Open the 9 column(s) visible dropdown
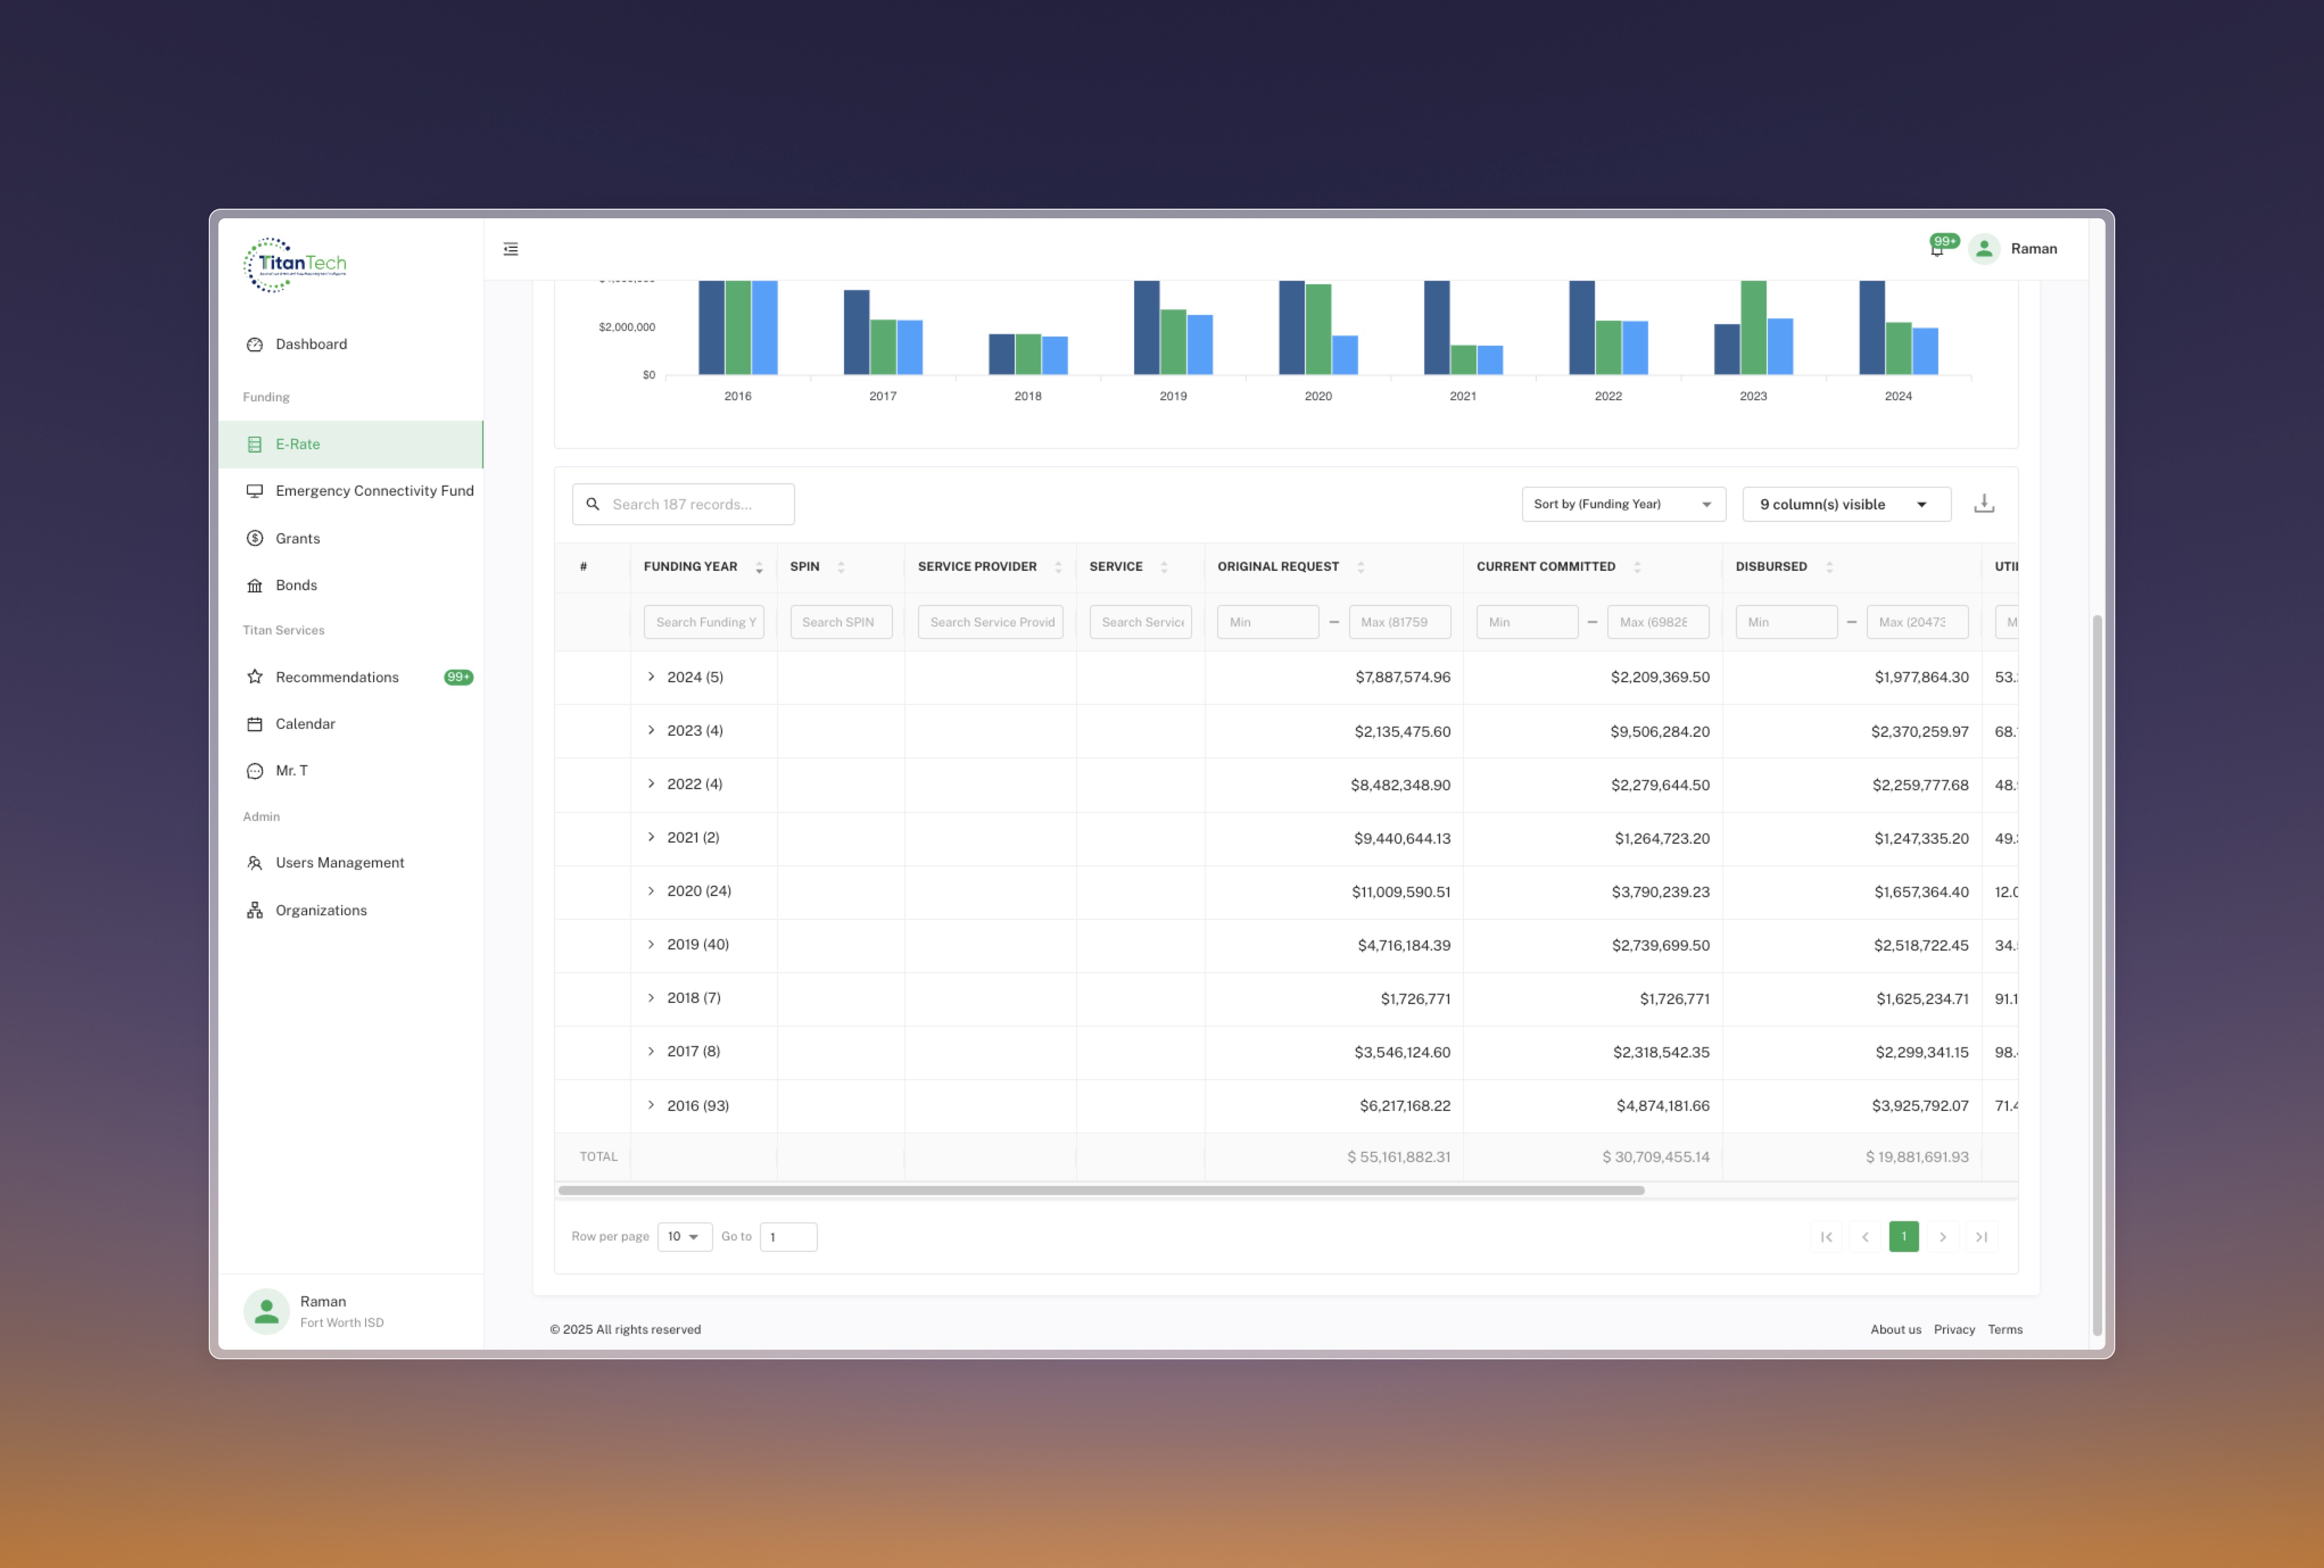2324x1568 pixels. (1845, 504)
